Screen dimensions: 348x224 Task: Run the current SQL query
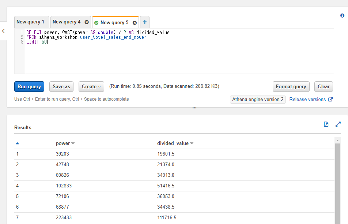[x=29, y=86]
